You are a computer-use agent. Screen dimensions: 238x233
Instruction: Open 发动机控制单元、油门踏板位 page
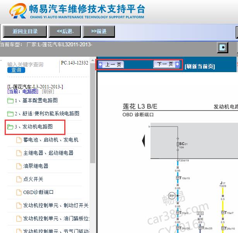(57, 218)
